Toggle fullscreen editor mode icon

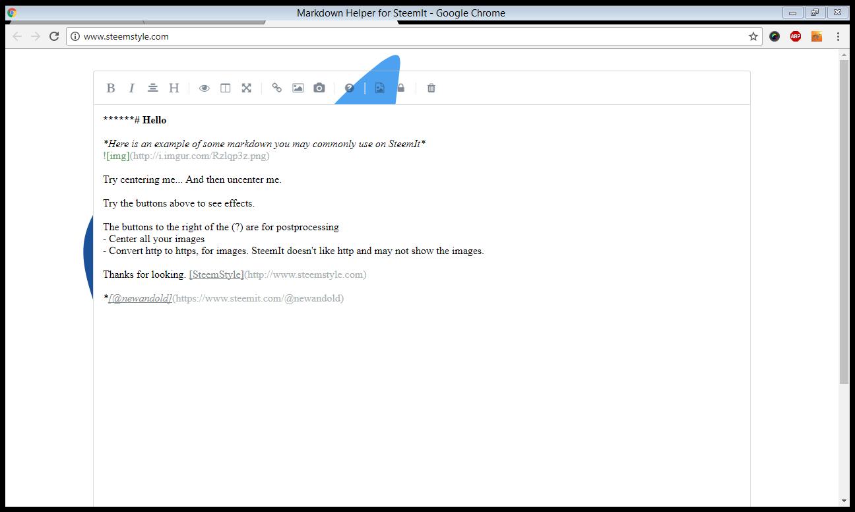246,88
